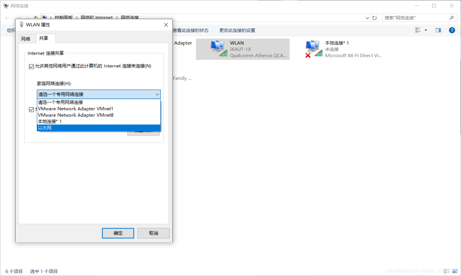Click the refresh address bar icon

point(375,18)
